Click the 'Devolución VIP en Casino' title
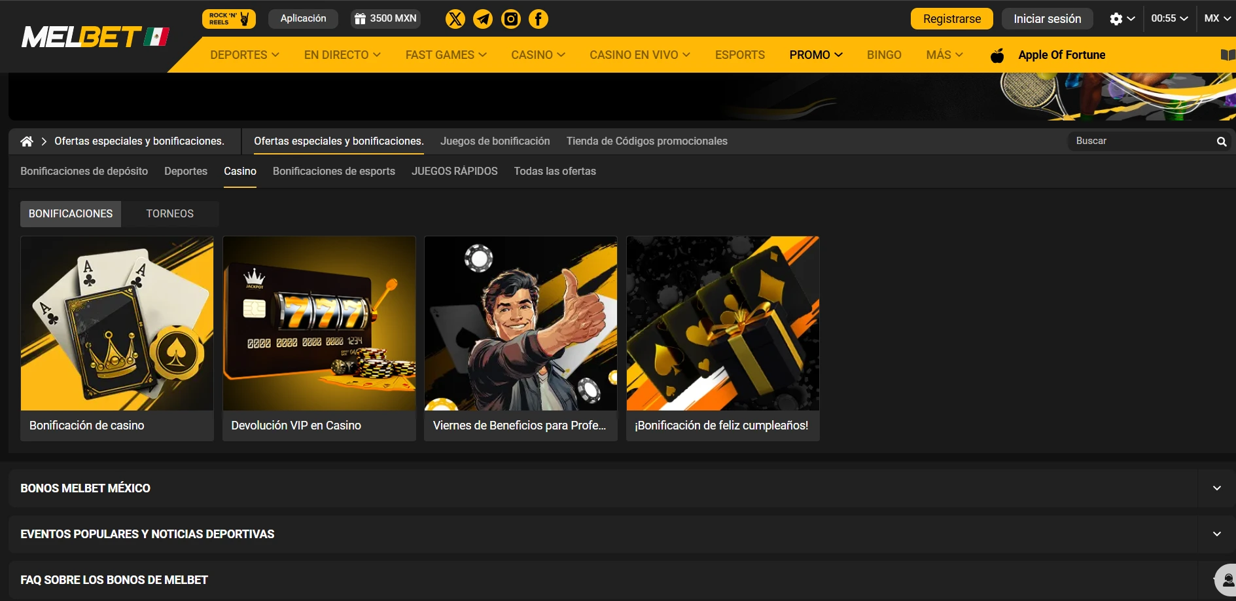The image size is (1236, 601). coord(296,426)
